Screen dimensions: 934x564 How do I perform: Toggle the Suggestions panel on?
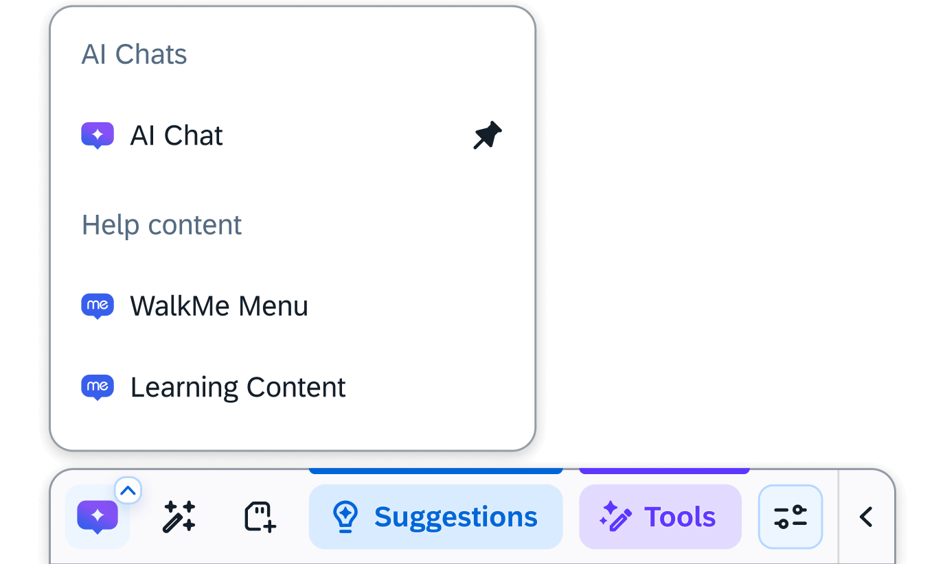[x=435, y=517]
